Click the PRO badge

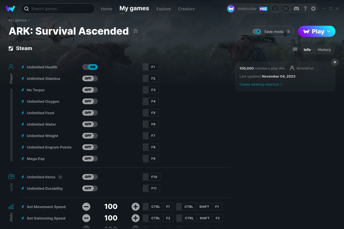point(263,9)
